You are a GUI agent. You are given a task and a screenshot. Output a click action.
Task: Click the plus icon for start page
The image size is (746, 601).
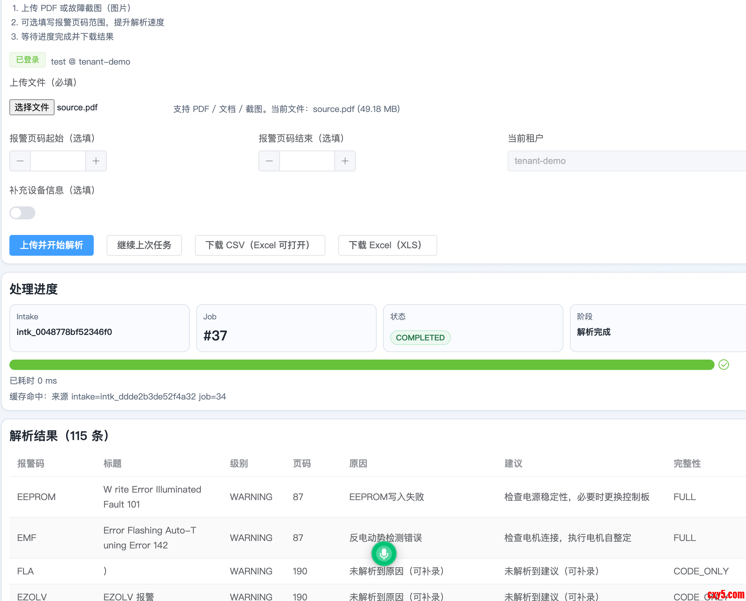(x=96, y=161)
